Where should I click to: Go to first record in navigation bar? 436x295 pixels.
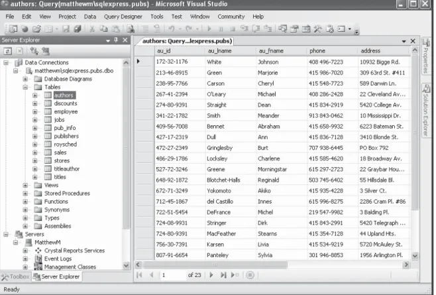139,275
